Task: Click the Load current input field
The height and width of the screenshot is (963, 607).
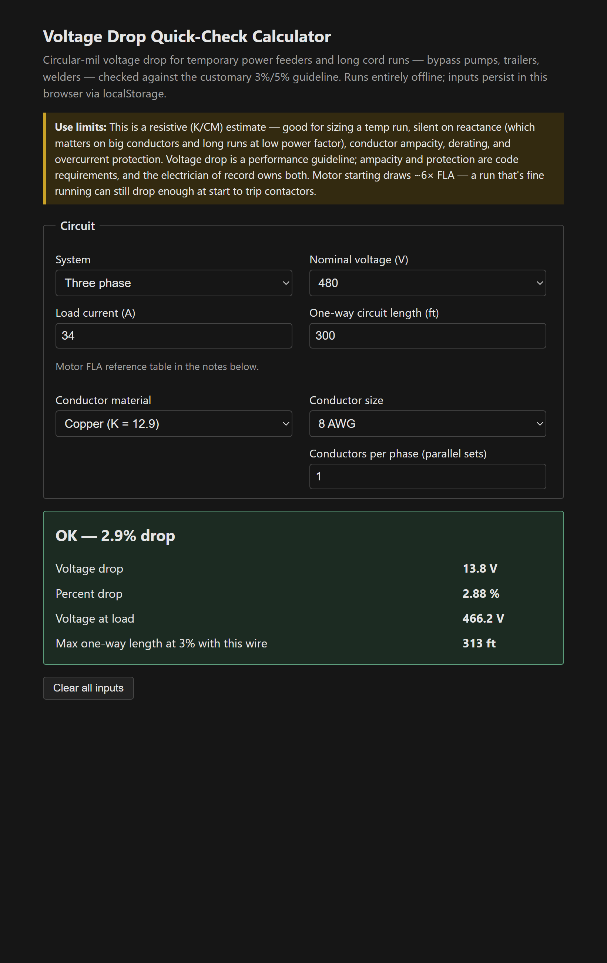Action: pyautogui.click(x=174, y=336)
